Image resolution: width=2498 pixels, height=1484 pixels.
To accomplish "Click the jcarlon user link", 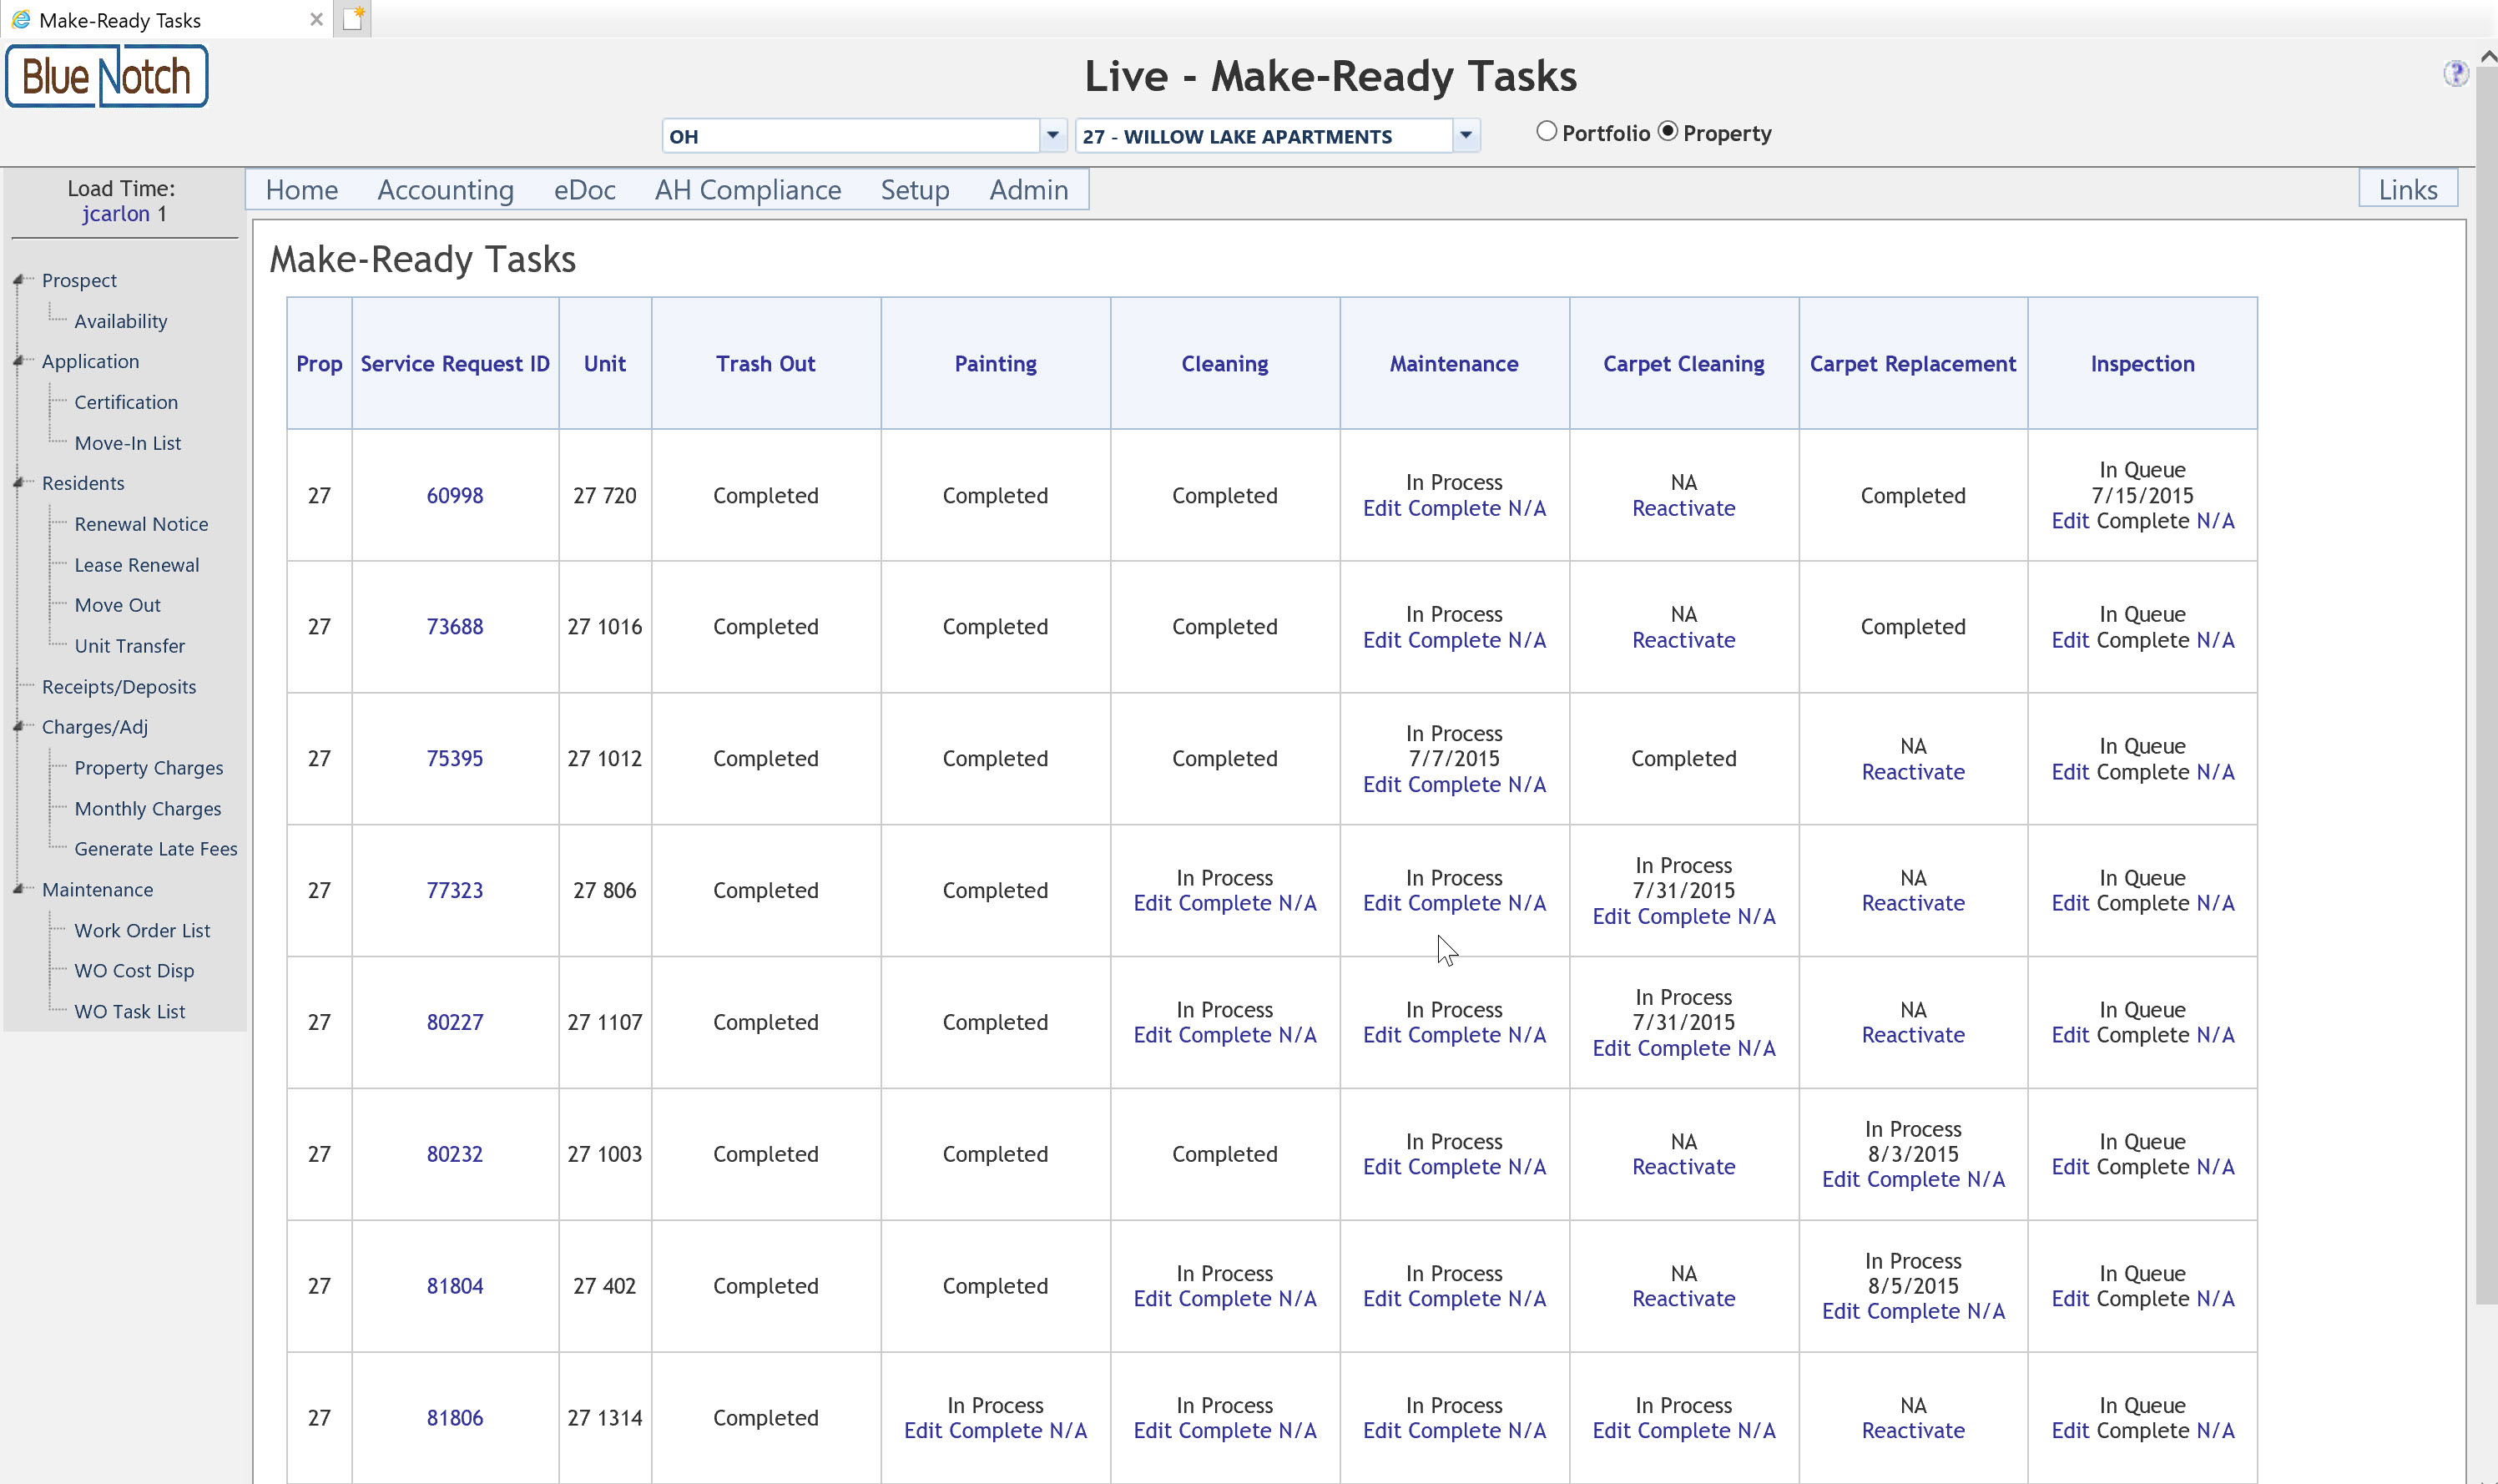I will point(115,214).
